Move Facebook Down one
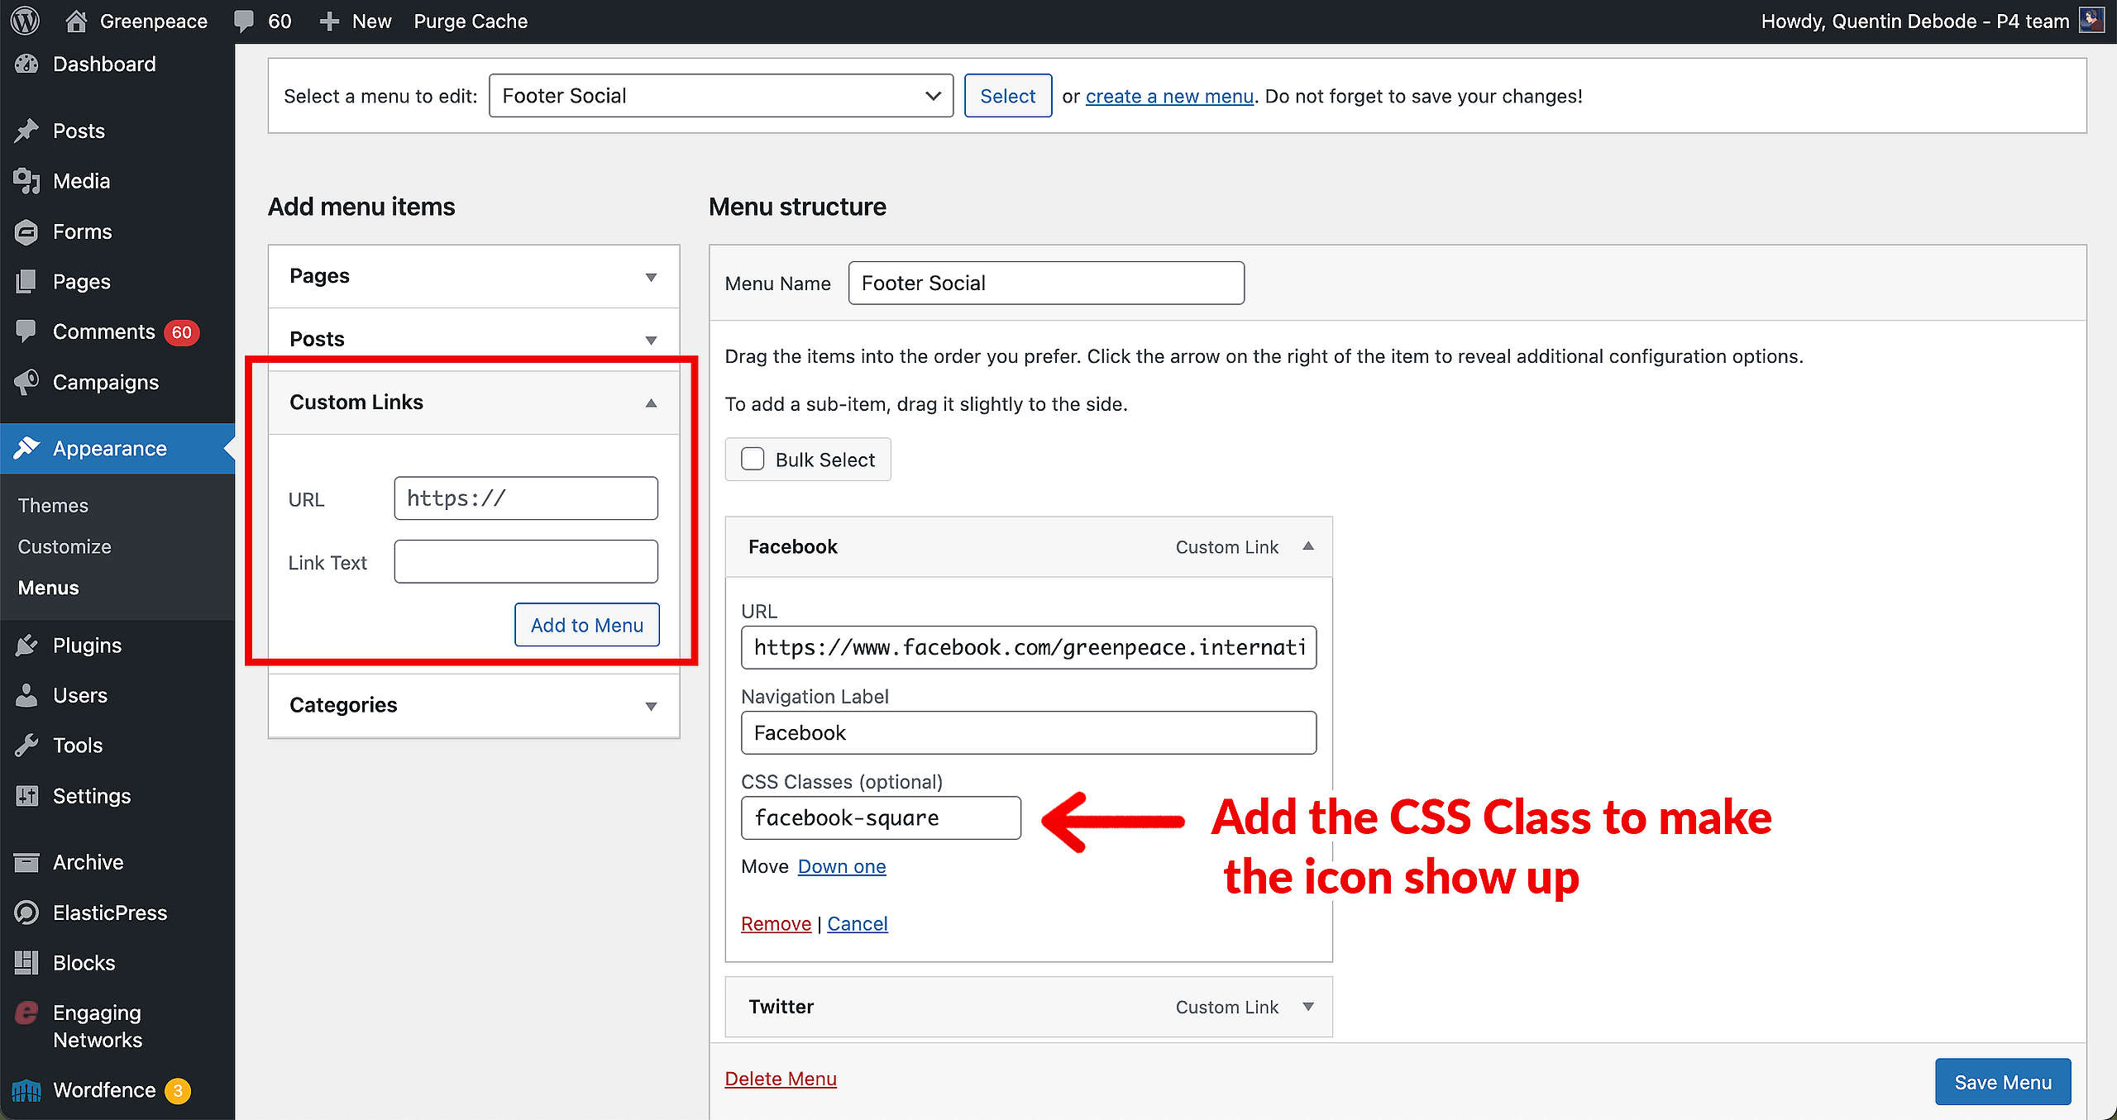The width and height of the screenshot is (2117, 1120). 842,866
